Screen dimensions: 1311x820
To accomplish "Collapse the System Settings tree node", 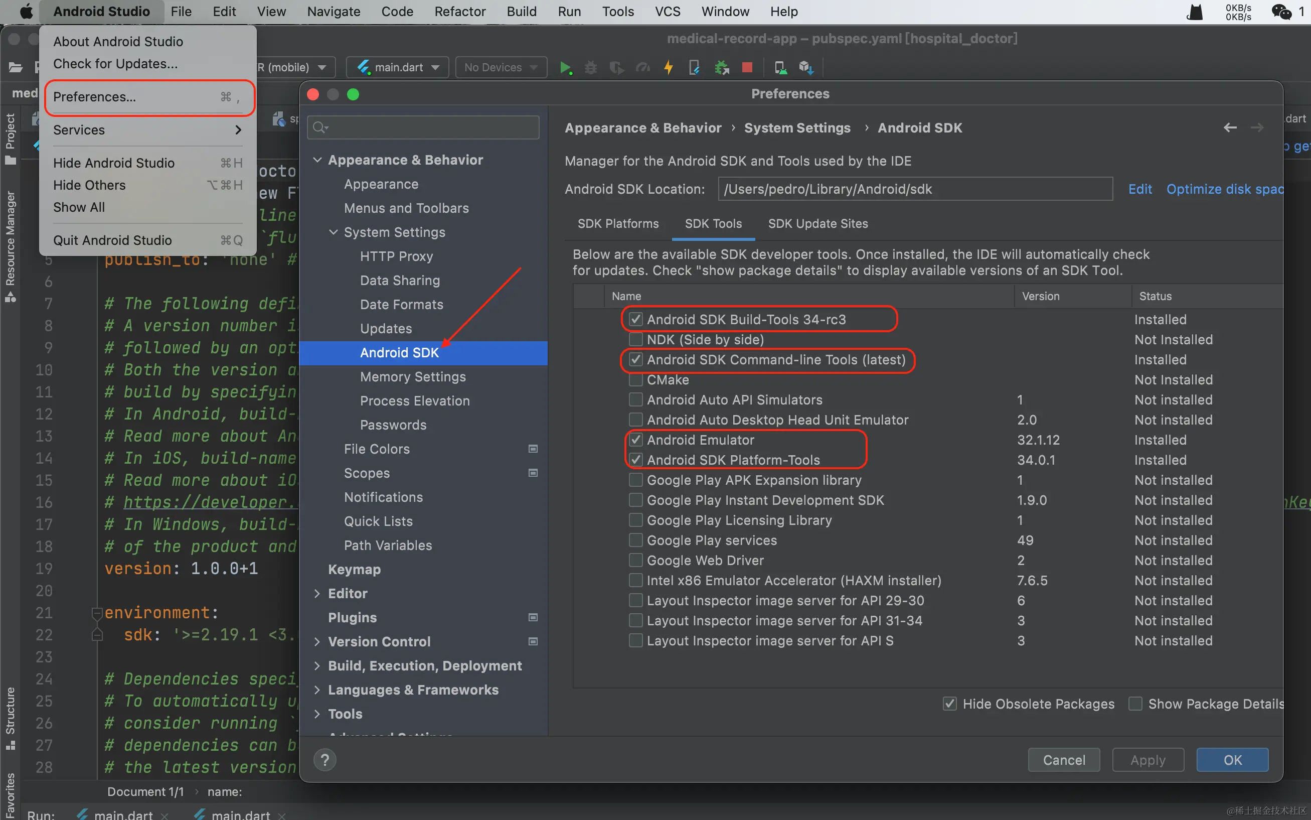I will click(x=334, y=232).
